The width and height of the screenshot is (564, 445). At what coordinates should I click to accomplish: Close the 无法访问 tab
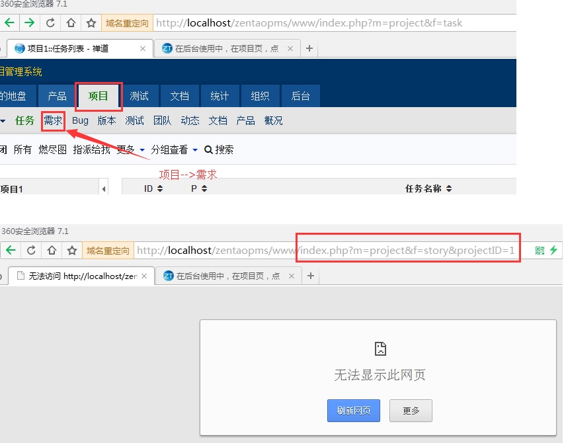144,276
